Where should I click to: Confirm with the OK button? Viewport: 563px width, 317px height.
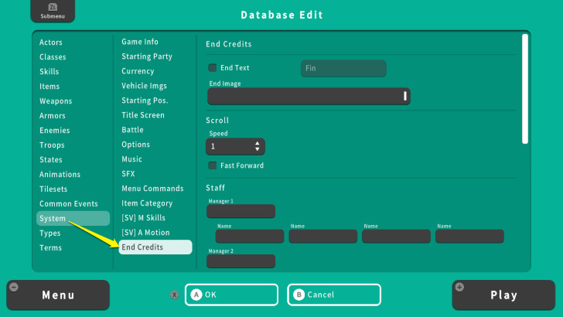(231, 295)
